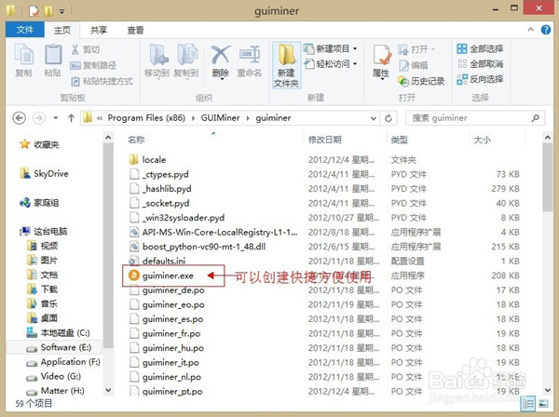Click Select none (全部取消)
Screen dimensions: 559x417
click(480, 64)
